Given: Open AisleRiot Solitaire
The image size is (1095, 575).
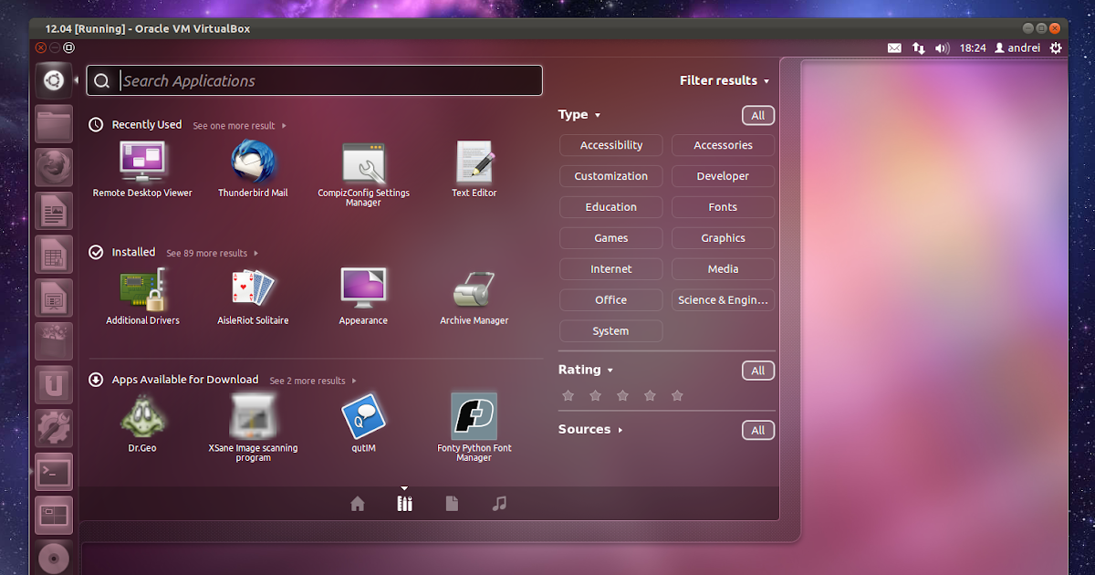Looking at the screenshot, I should [253, 292].
